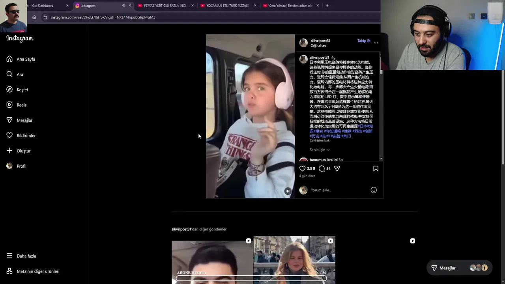This screenshot has height=284, width=505.
Task: Click the Yorum ekle comment field
Action: pyautogui.click(x=339, y=190)
